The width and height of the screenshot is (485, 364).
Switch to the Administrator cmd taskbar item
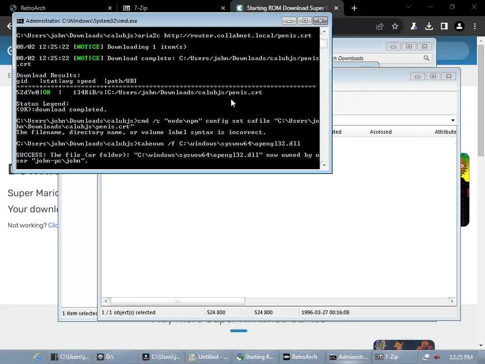click(348, 357)
